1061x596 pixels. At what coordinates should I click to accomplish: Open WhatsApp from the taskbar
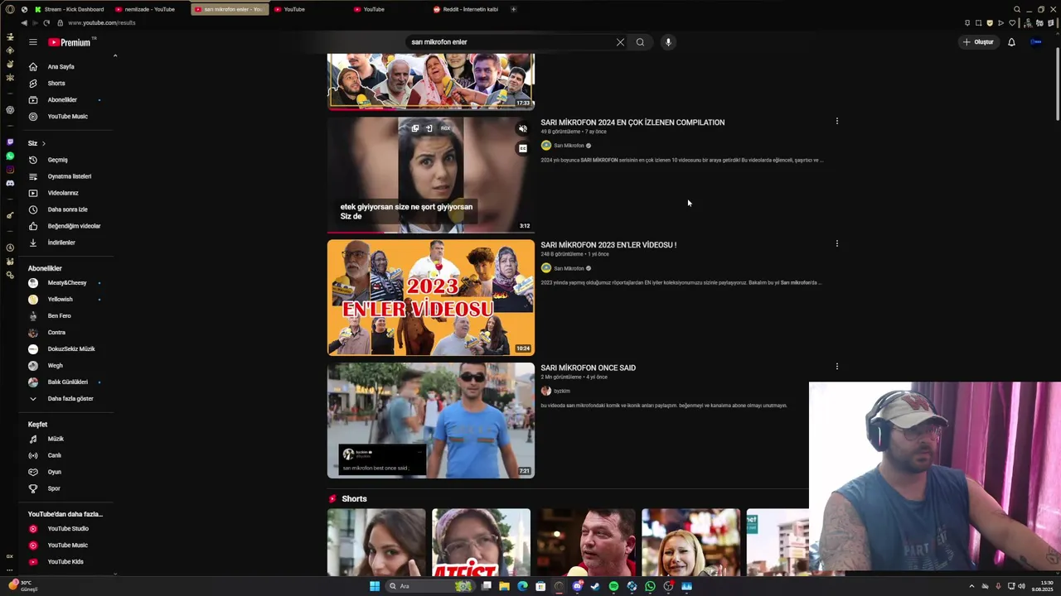coord(650,586)
